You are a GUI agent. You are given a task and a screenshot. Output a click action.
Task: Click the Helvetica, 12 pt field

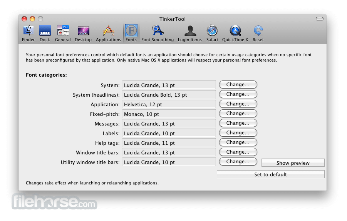(169, 104)
